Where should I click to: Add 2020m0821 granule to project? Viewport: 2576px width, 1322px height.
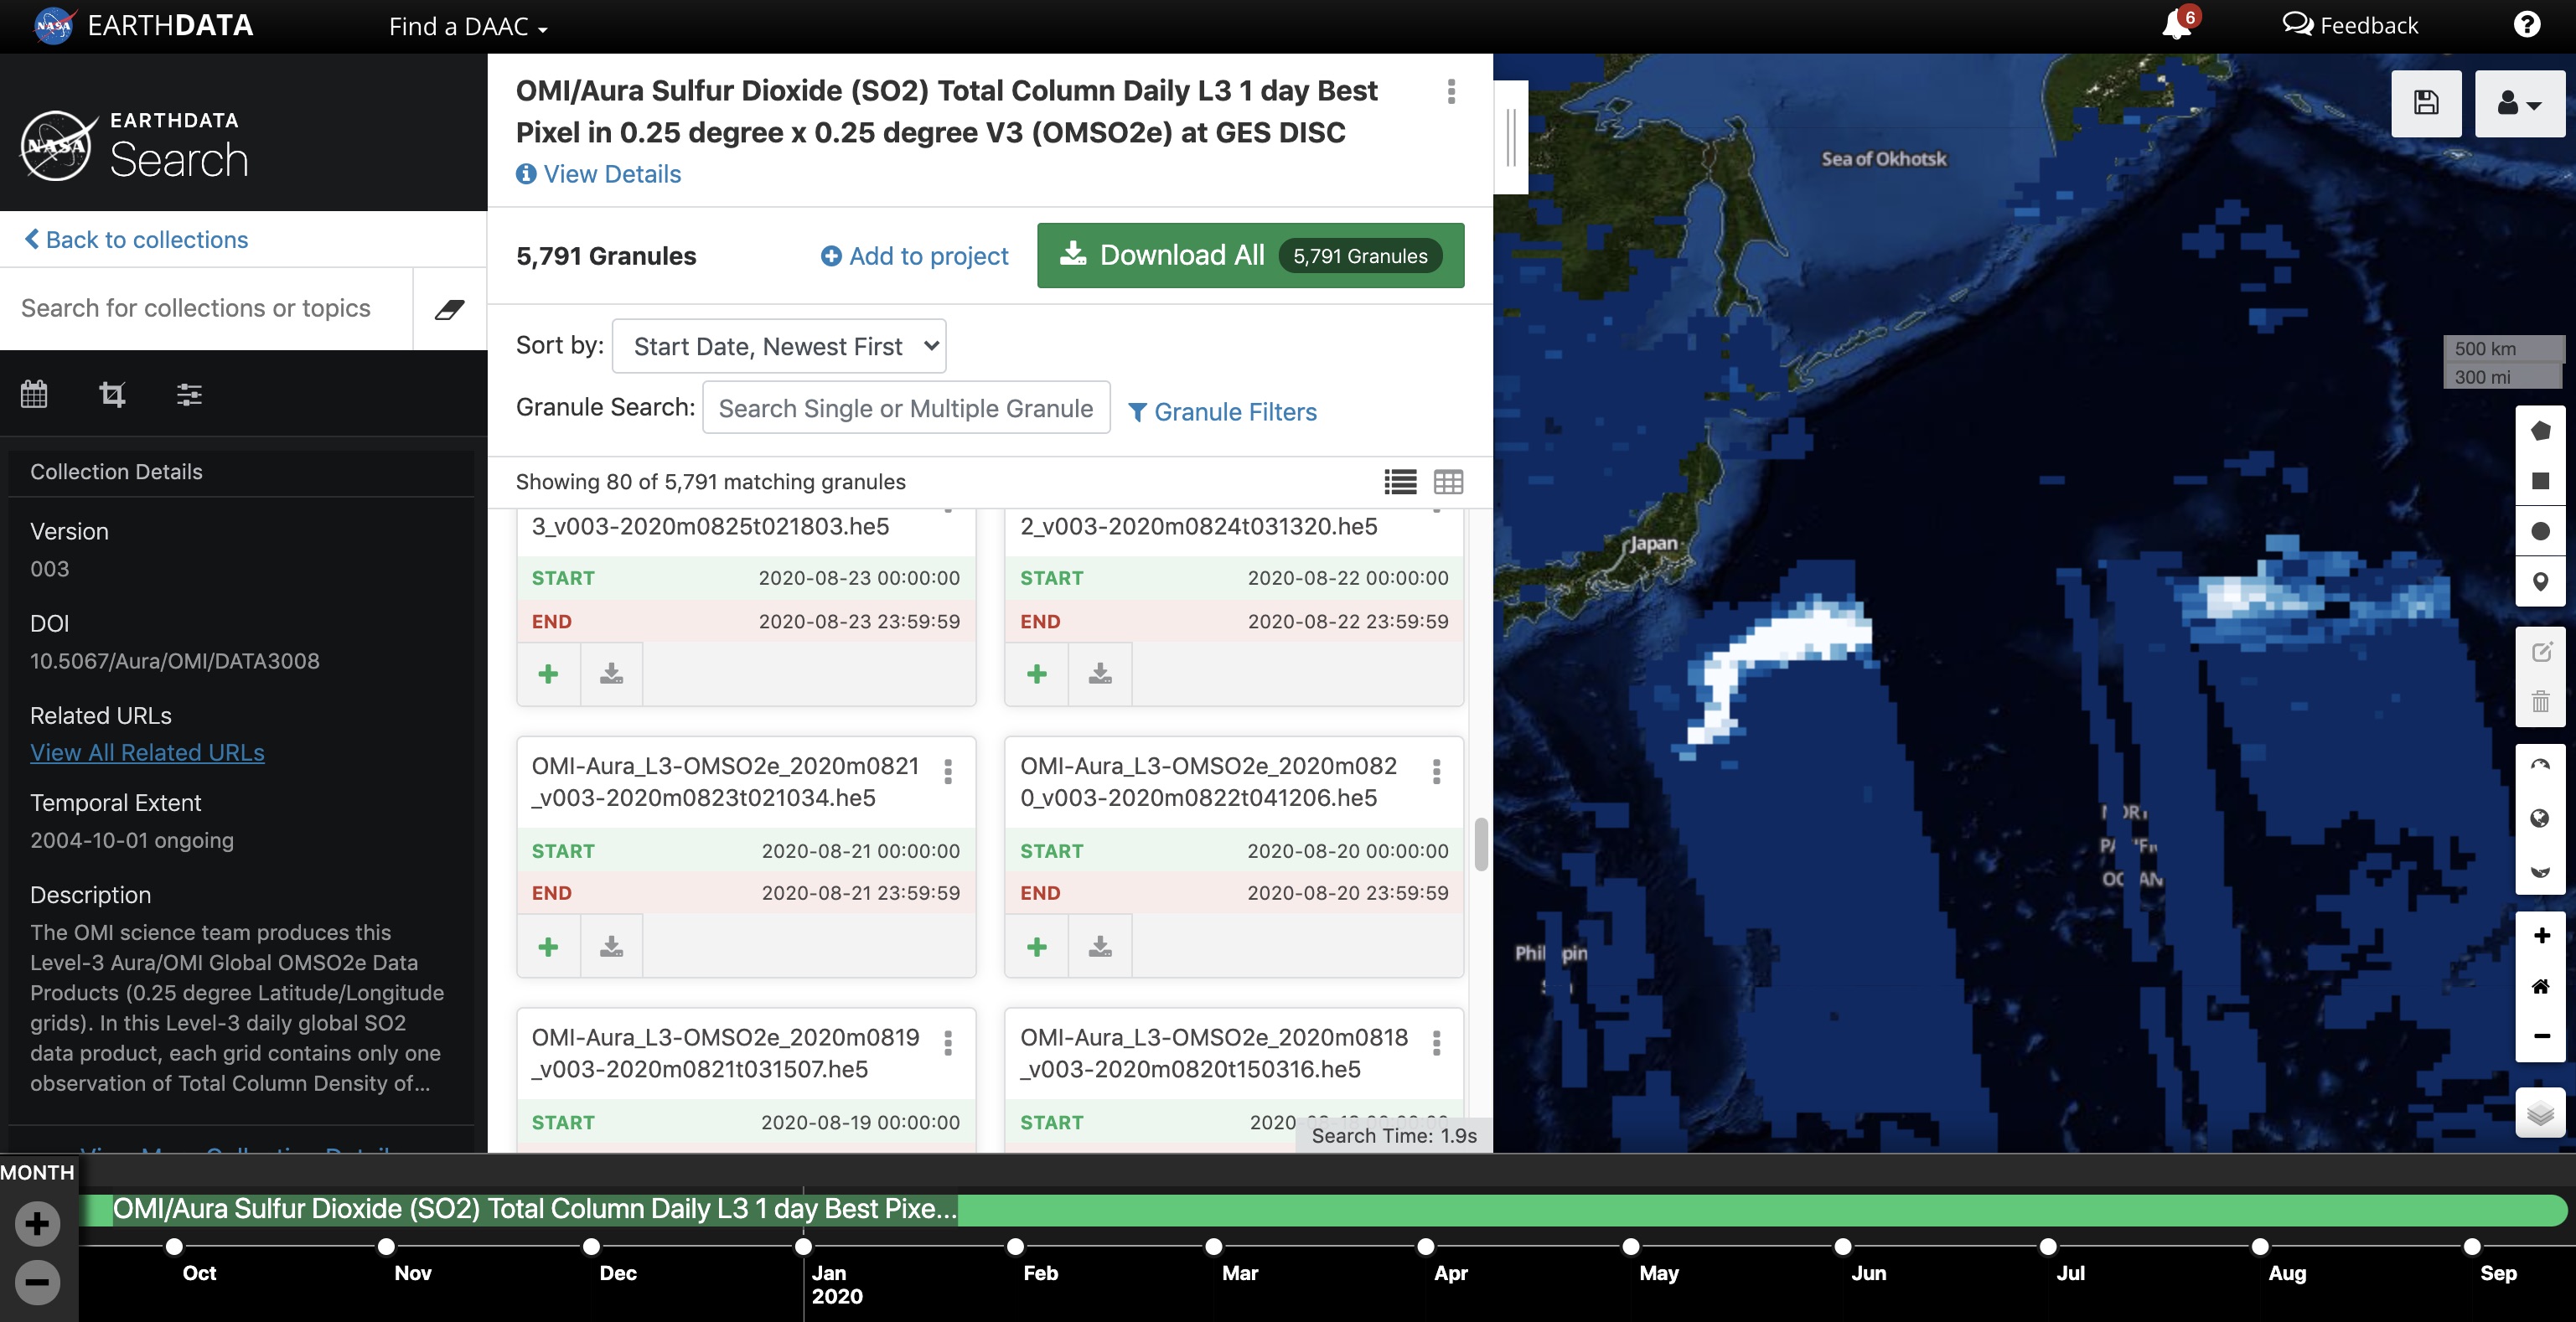(x=548, y=946)
